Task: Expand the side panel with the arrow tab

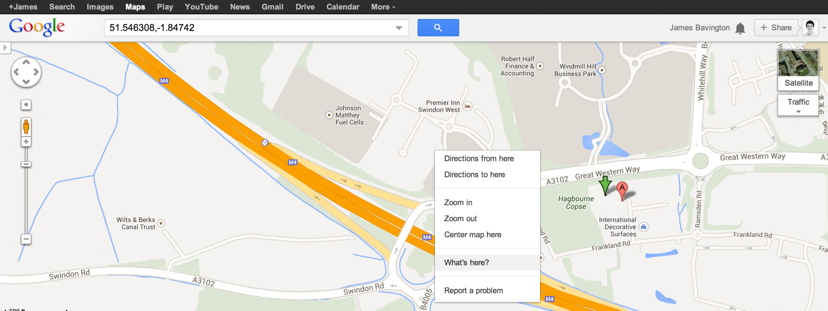Action: coord(5,48)
